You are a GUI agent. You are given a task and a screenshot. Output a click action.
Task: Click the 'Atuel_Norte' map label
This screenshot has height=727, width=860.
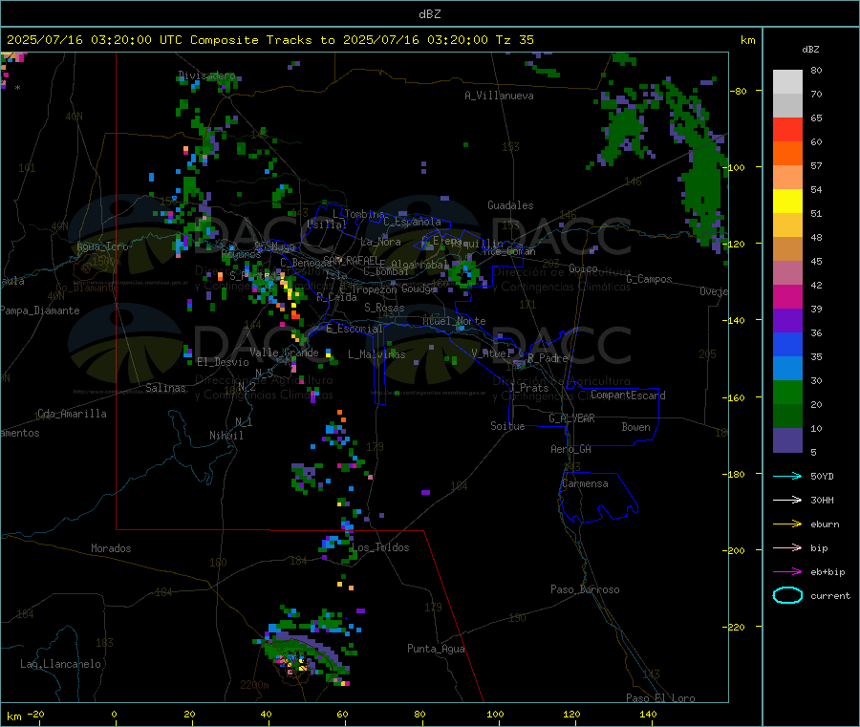pyautogui.click(x=454, y=321)
